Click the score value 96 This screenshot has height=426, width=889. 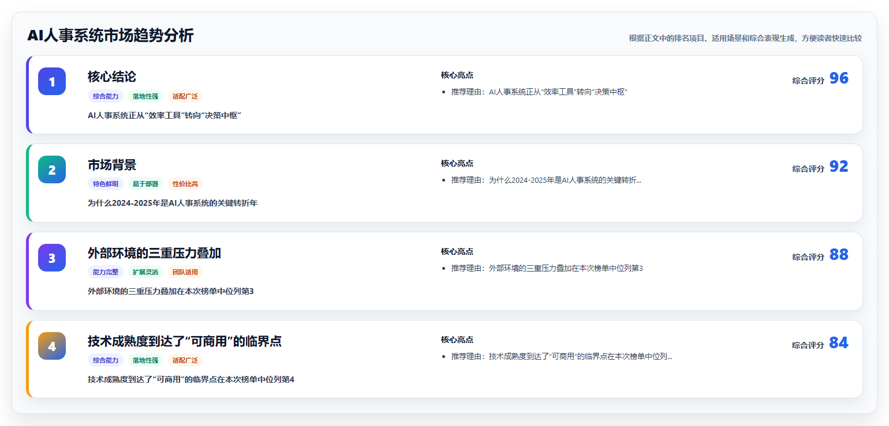tap(839, 78)
